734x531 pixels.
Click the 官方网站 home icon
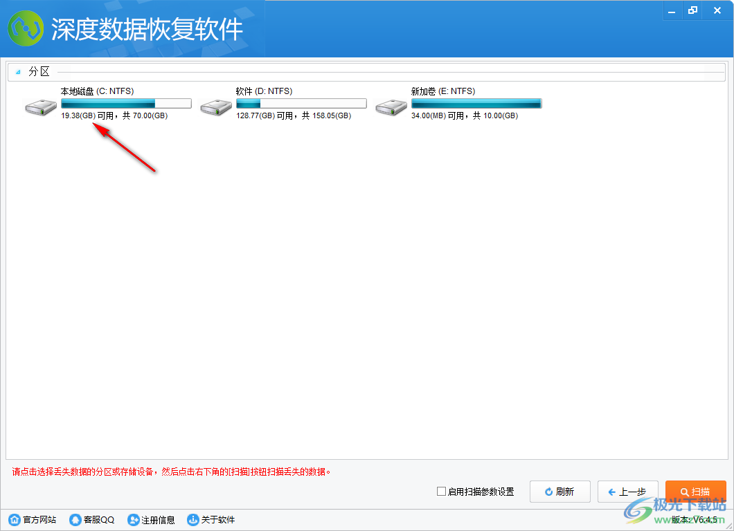click(x=15, y=519)
